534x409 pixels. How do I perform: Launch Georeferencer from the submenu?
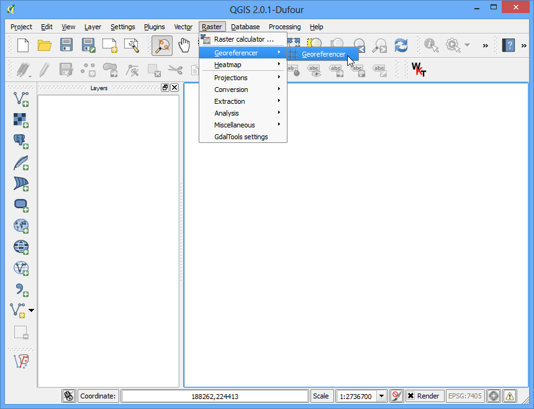point(323,54)
